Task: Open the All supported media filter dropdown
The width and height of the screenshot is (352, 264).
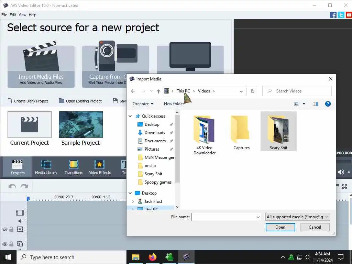Action: pos(297,217)
